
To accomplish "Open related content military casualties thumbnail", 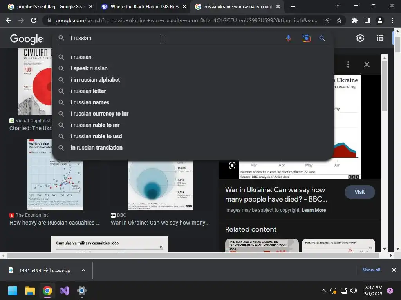I will 262,246.
